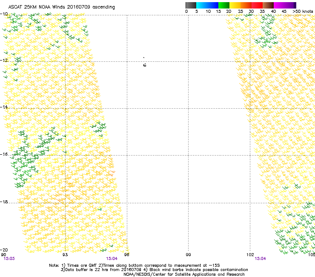The height and width of the screenshot is (277, 315).
Task: Click legend value 45 under the color bar
Action: click(x=284, y=12)
